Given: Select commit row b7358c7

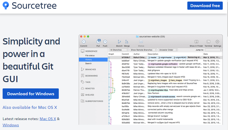Looking at the screenshot, I should 165,57.
